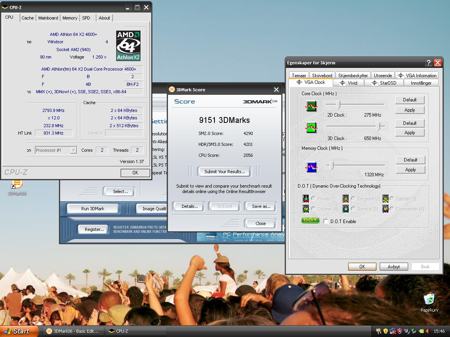450x337 pixels.
Task: Click Register button in 3DMark06 window
Action: point(94,229)
